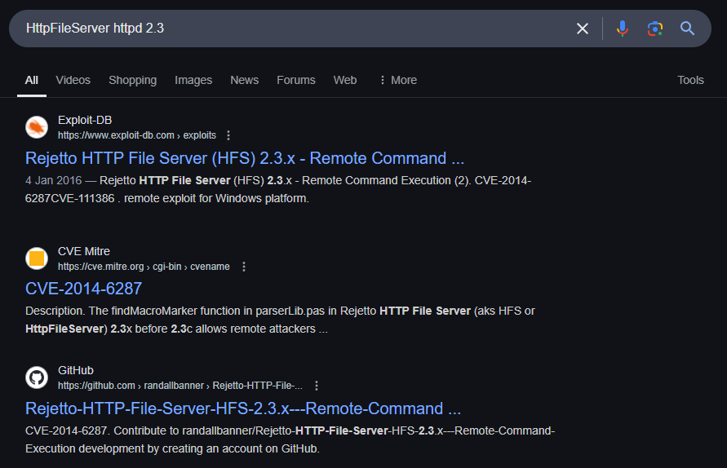This screenshot has width=727, height=468.
Task: Open the GitHub Rejetto-HTTP-File-Server repository link
Action: (243, 408)
